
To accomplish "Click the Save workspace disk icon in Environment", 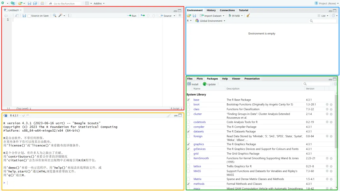I will (x=194, y=16).
